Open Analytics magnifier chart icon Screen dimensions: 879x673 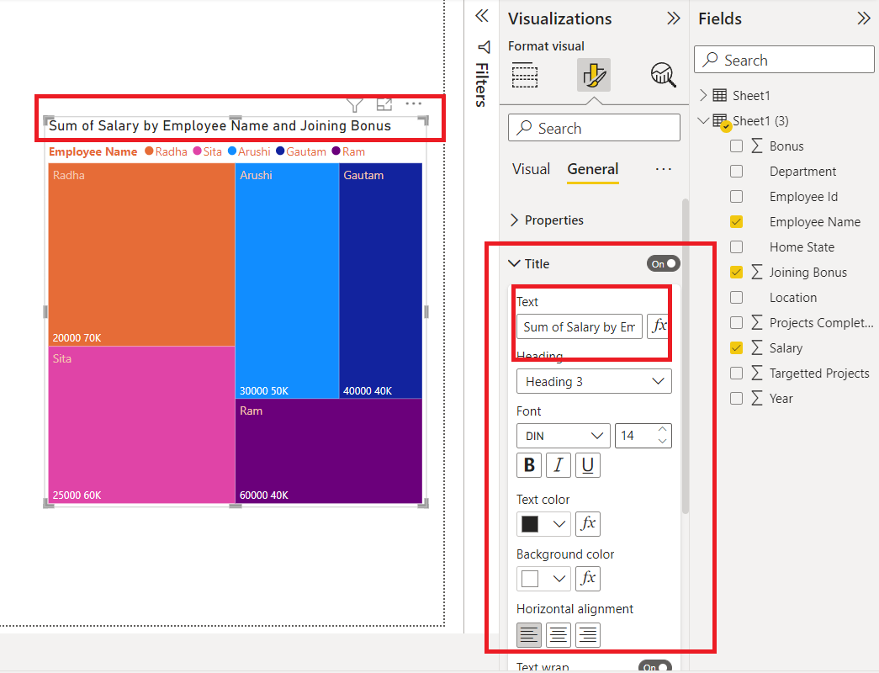tap(663, 75)
